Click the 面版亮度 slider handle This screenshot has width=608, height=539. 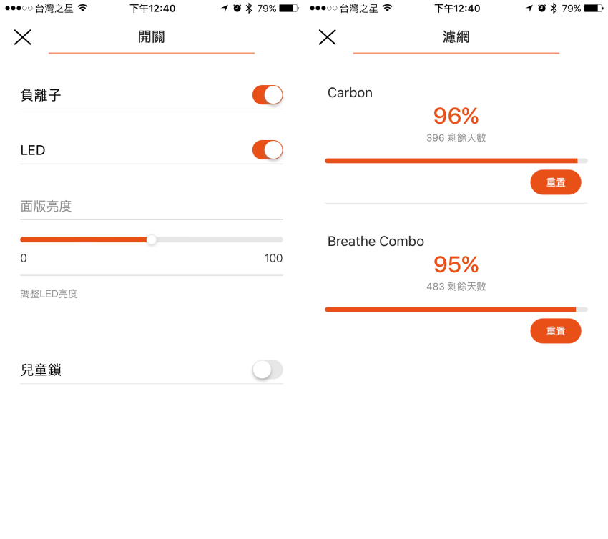152,240
